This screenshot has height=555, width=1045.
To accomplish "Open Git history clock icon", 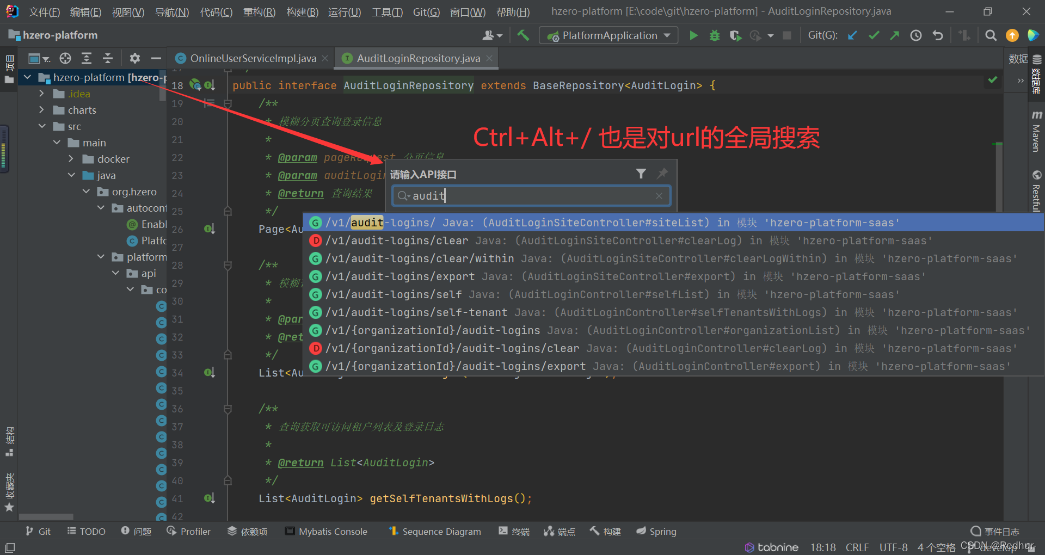I will click(916, 35).
